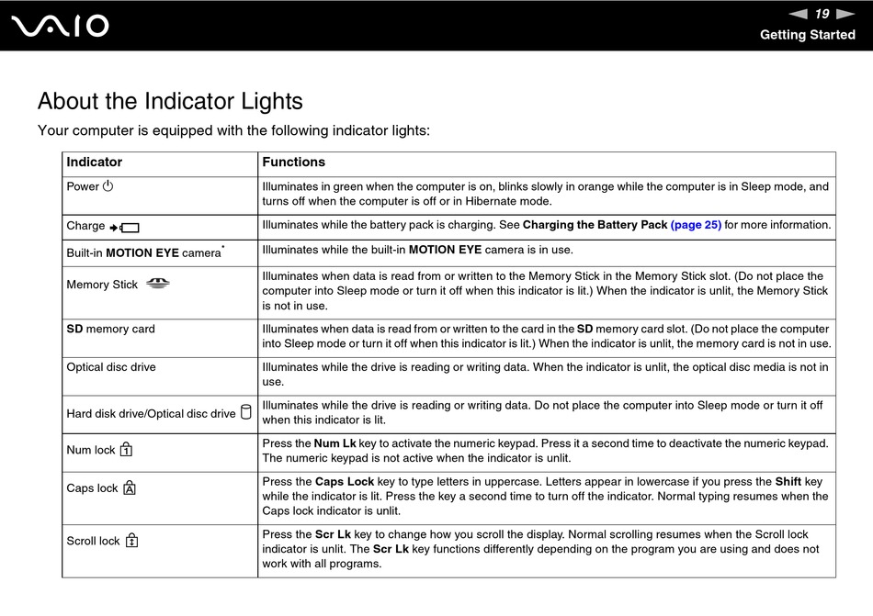Click the Optical disc drive cell
Image resolution: width=873 pixels, height=616 pixels.
click(x=160, y=376)
